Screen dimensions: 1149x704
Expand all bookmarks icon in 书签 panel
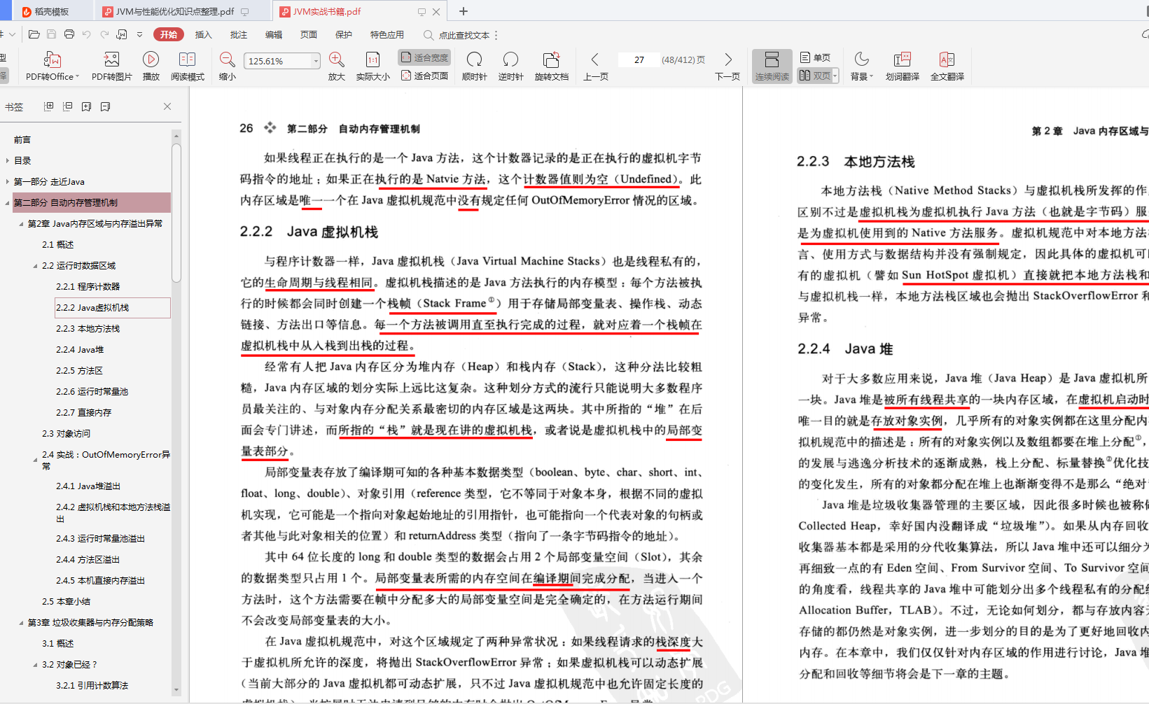(48, 106)
